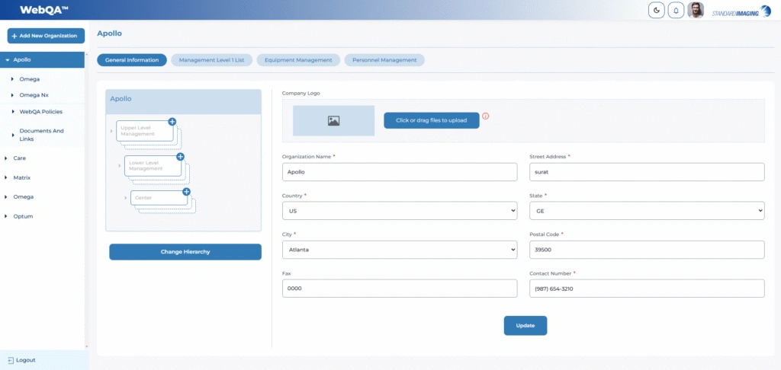Viewport: 781px width, 370px height.
Task: Click plus icon on Upper Level Management
Action: (x=172, y=121)
